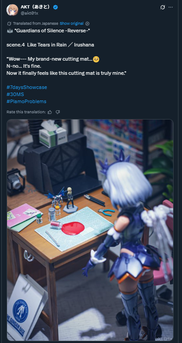Open the #7daysShowcase hashtag
182x343 pixels.
27,87
